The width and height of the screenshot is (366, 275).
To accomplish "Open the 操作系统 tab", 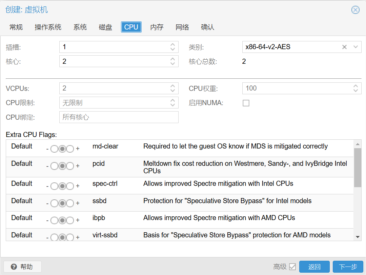I will 48,27.
